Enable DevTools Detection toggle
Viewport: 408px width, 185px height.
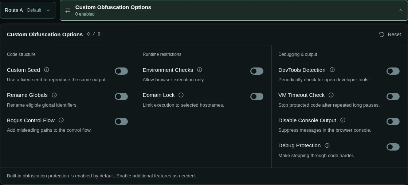[x=393, y=71]
